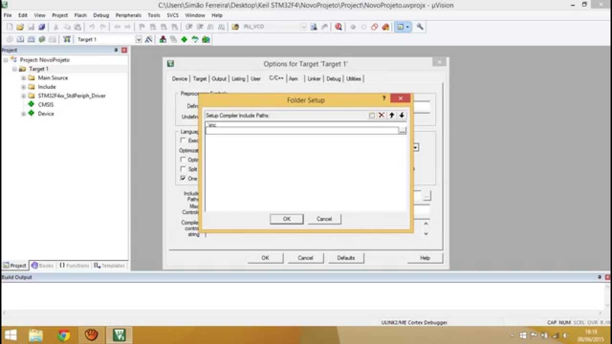The width and height of the screenshot is (612, 344).
Task: Switch to the Books tab in the Project panel
Action: tap(42, 265)
